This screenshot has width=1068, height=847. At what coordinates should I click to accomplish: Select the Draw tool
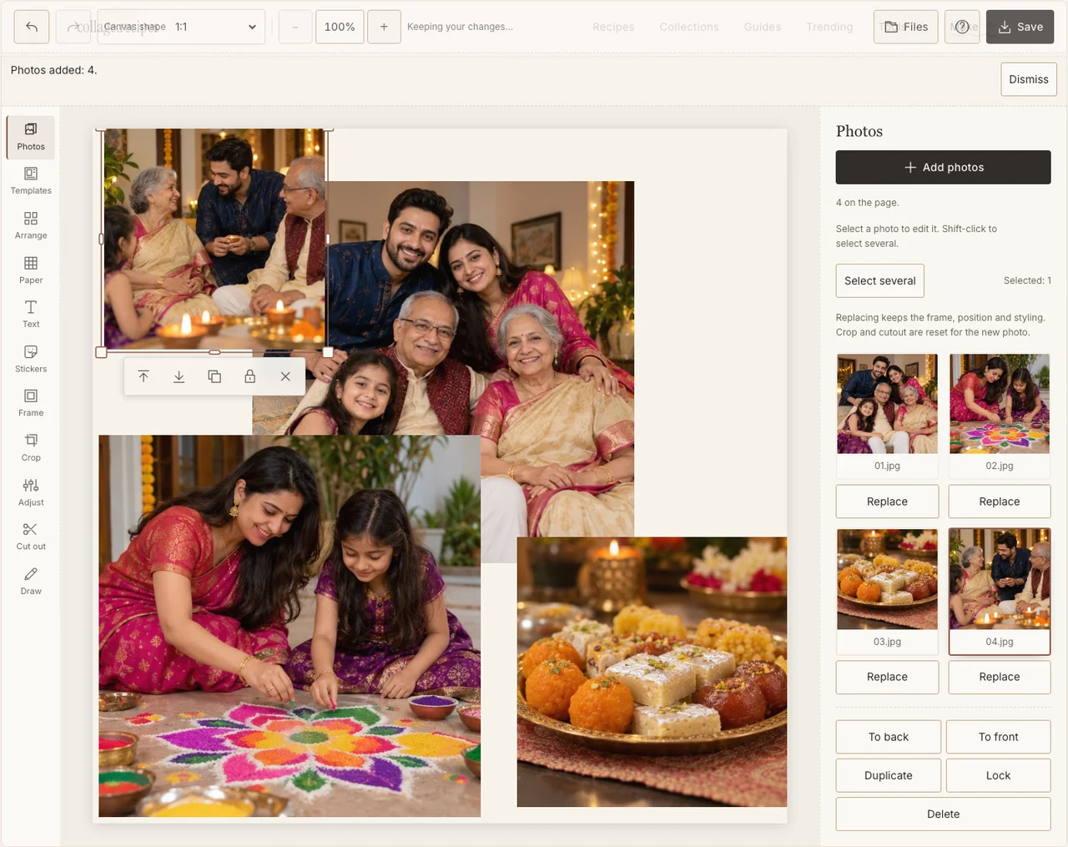[x=31, y=581]
